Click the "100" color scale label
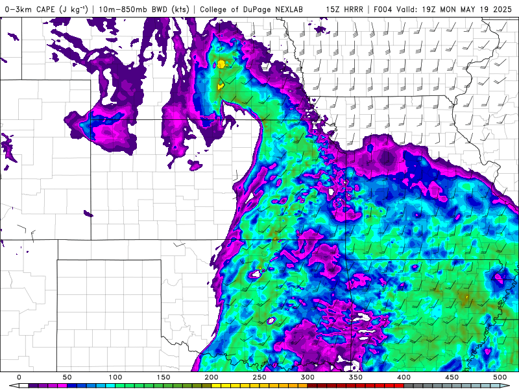This screenshot has width=519, height=389. click(115, 377)
